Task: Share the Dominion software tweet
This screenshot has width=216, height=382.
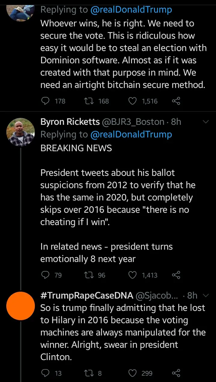Action: (x=176, y=101)
